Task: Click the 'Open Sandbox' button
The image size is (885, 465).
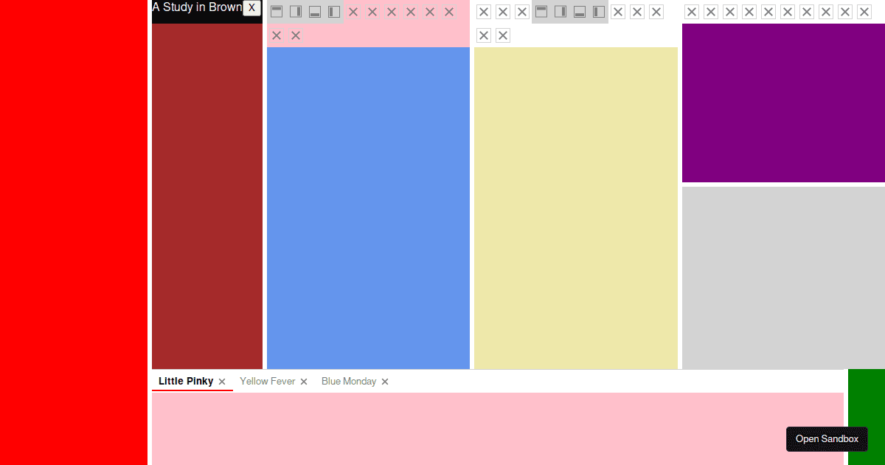Action: (x=827, y=439)
